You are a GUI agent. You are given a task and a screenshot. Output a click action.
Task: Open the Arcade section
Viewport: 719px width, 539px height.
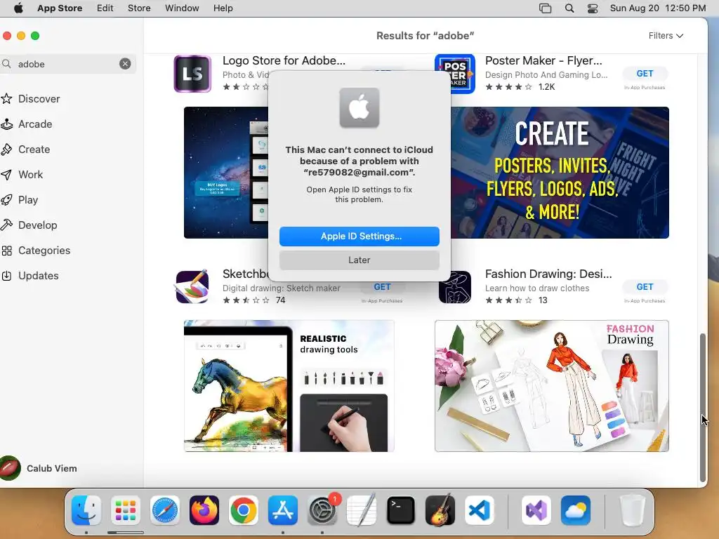pos(35,124)
